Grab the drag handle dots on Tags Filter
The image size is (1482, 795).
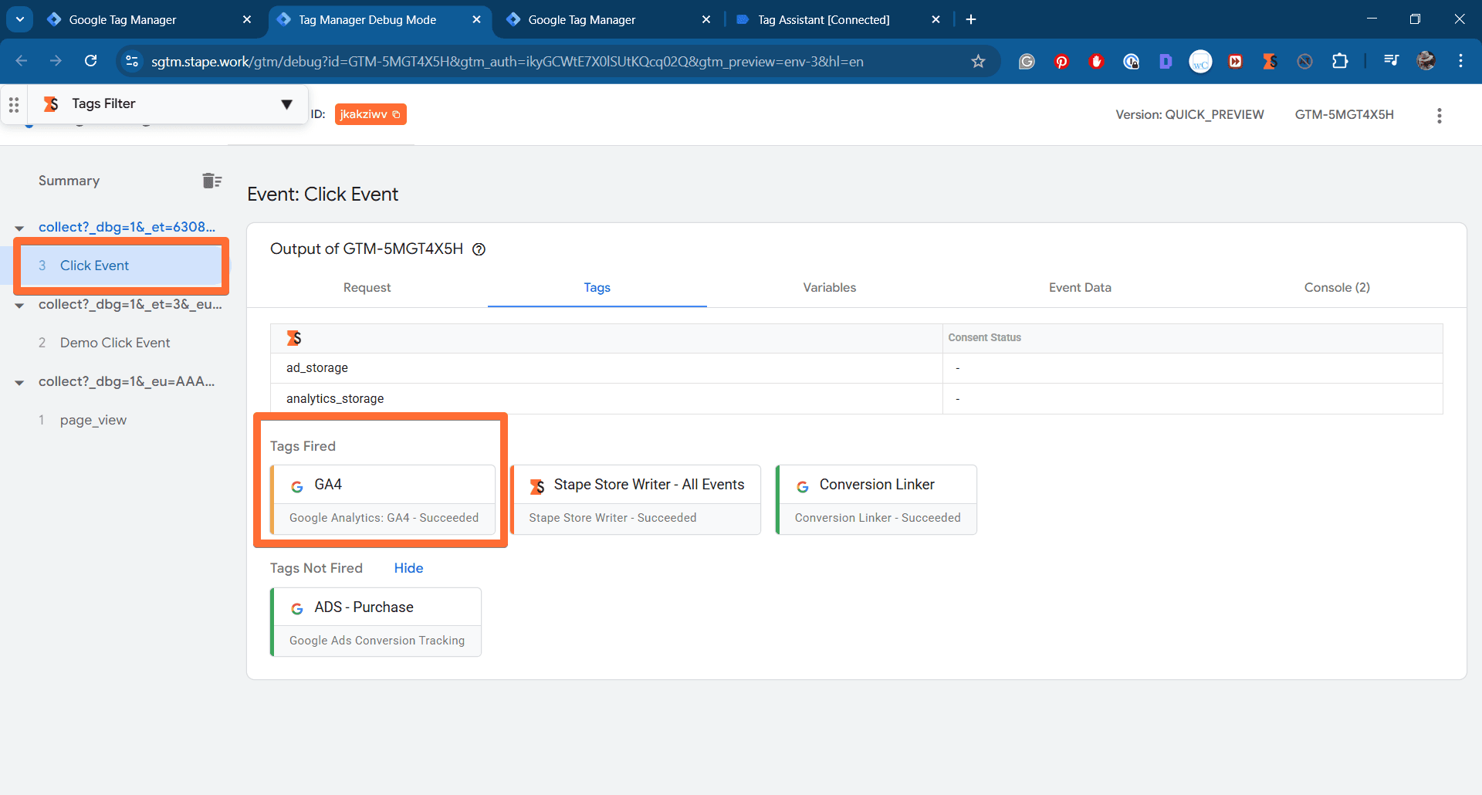point(13,104)
